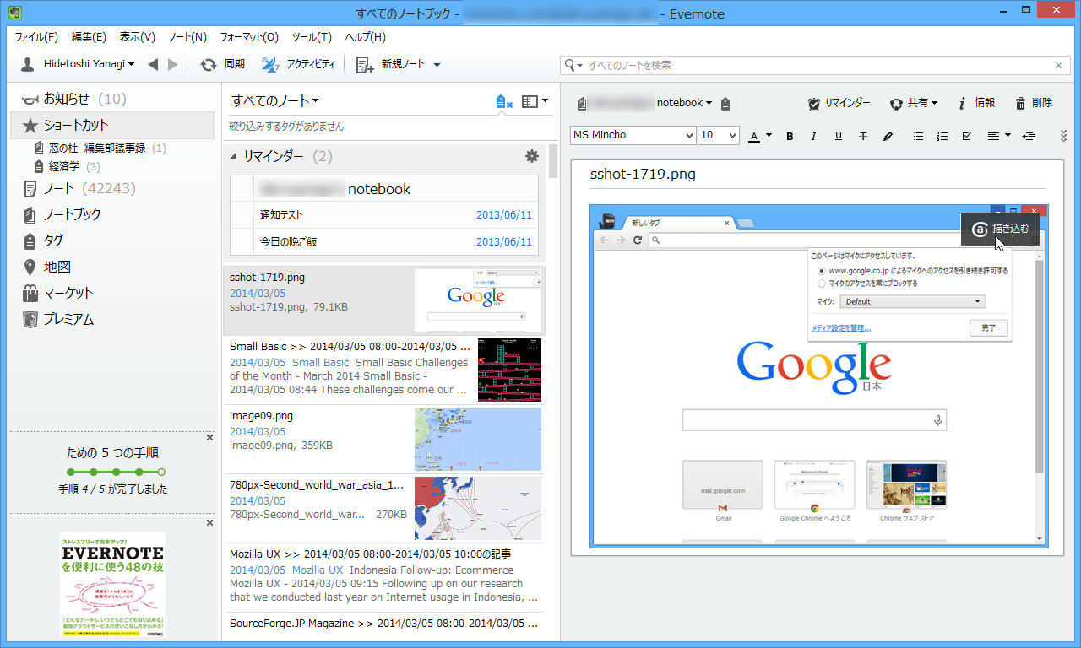This screenshot has height=648, width=1081.
Task: Open the 表示(V) menu
Action: pos(137,37)
